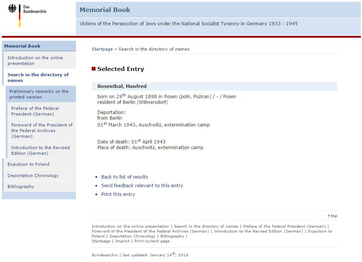
Task: Open Expulsion to Poland in sidebar
Action: 39,164
